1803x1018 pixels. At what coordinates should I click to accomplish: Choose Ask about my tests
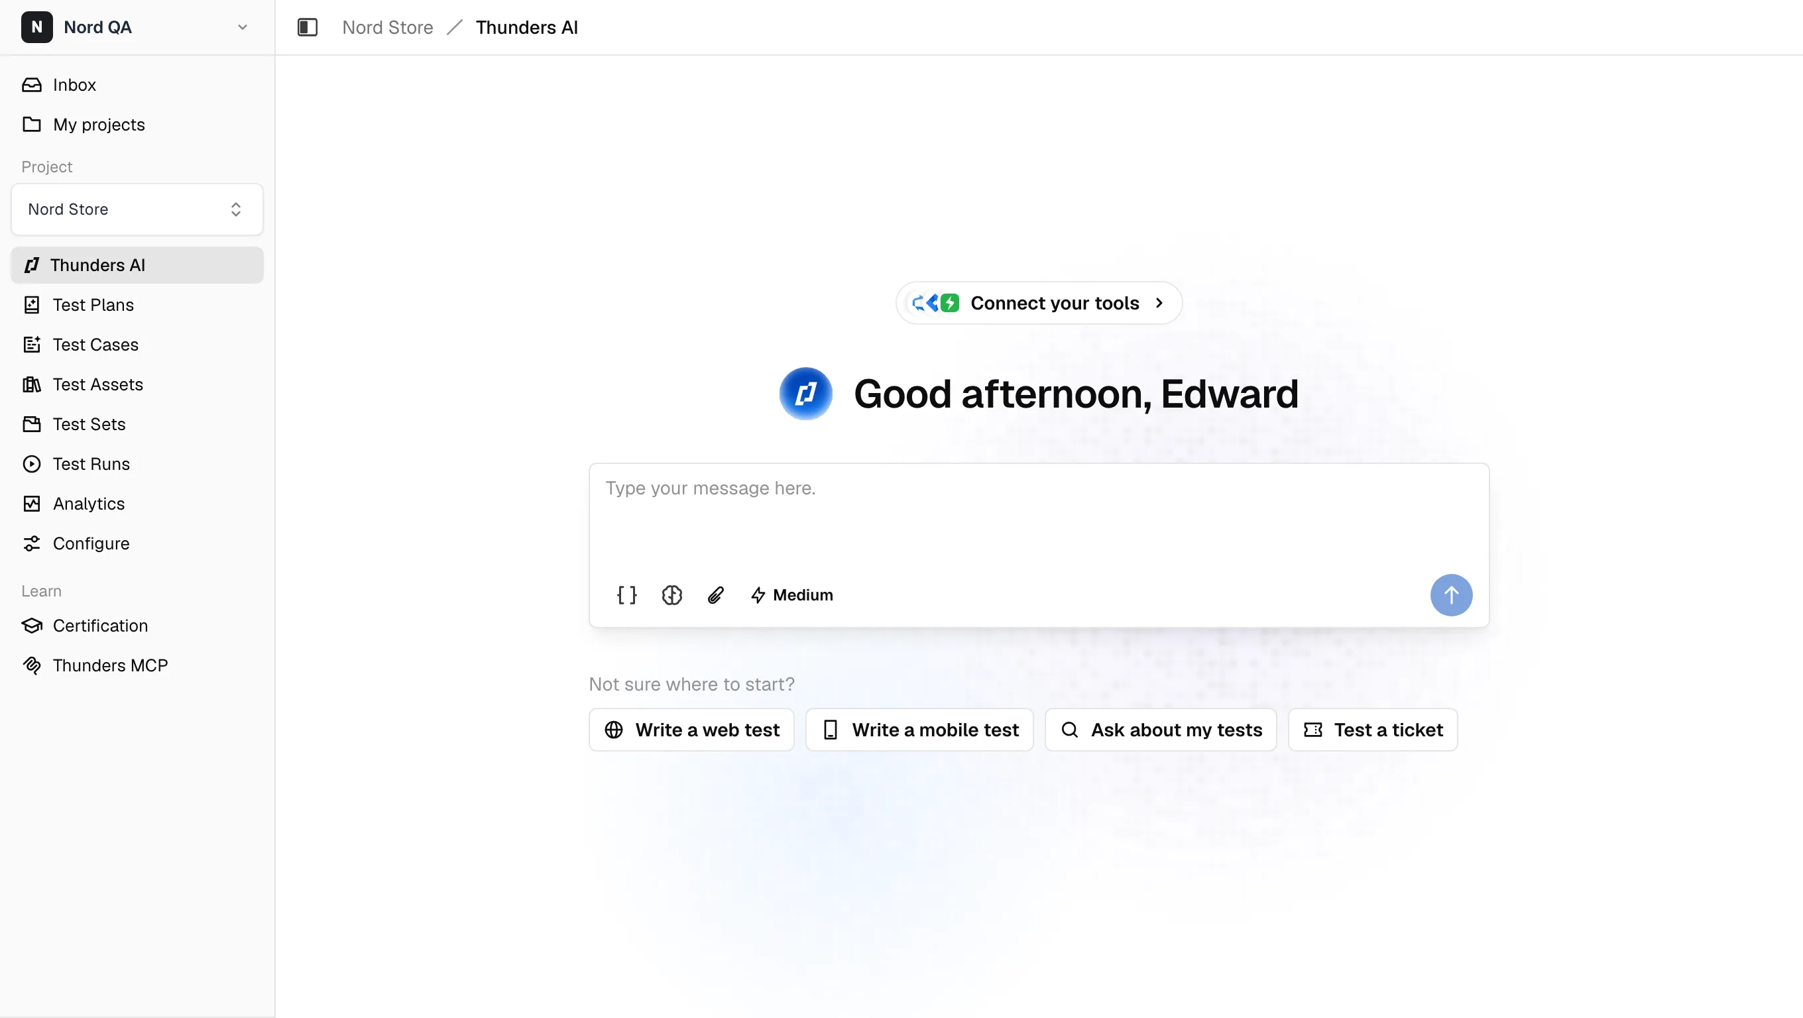pos(1161,730)
